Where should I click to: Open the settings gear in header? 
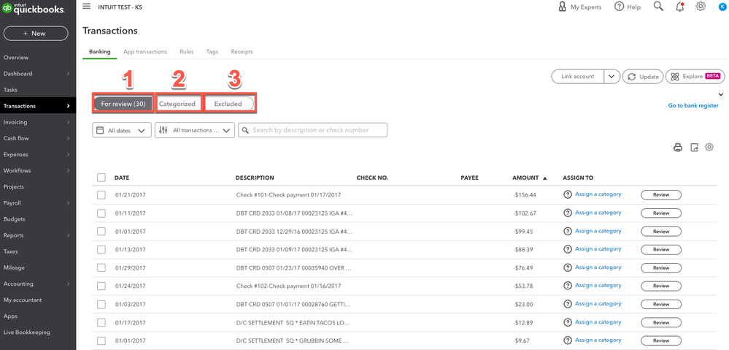click(x=701, y=7)
